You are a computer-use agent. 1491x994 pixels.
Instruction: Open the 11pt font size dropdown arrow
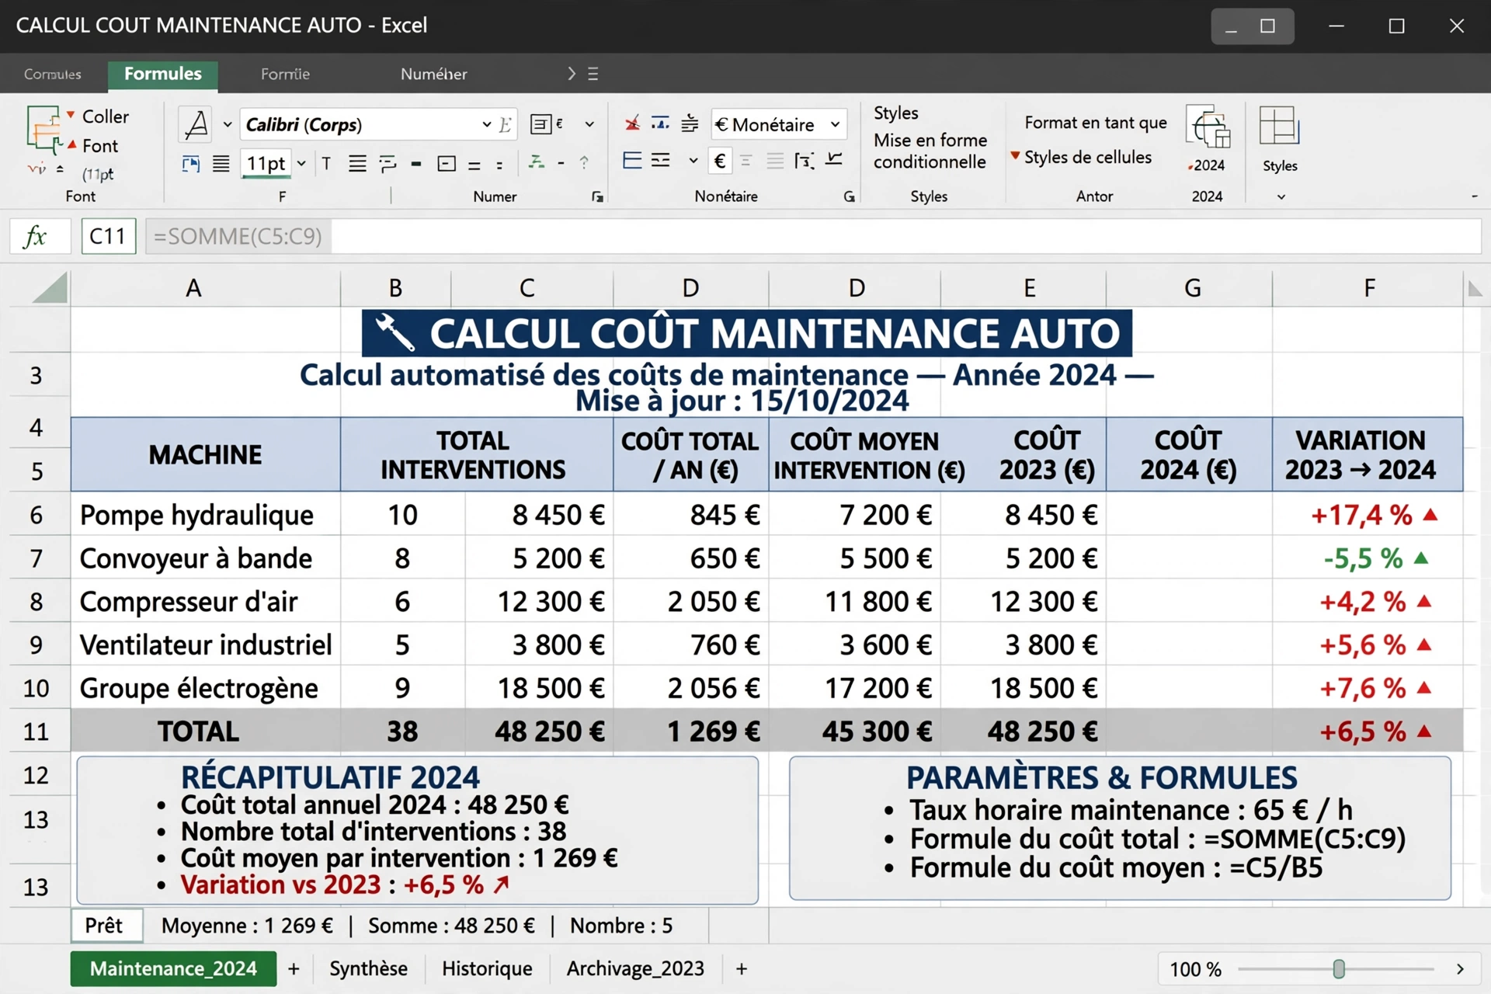click(x=301, y=164)
